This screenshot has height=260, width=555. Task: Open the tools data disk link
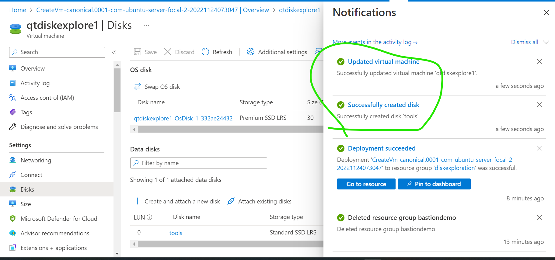coord(176,233)
